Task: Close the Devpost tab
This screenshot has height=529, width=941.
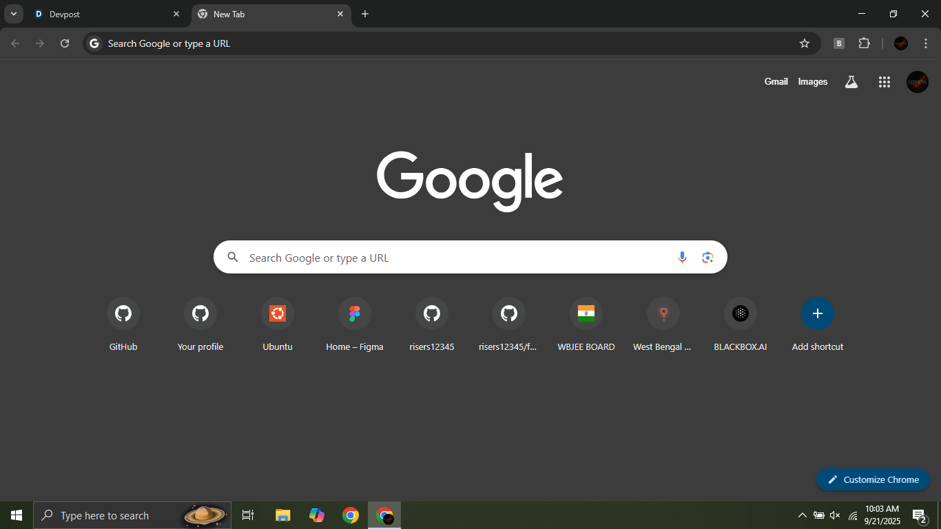Action: 176,14
